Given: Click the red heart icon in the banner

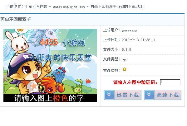Looking at the screenshot, I should (88, 81).
